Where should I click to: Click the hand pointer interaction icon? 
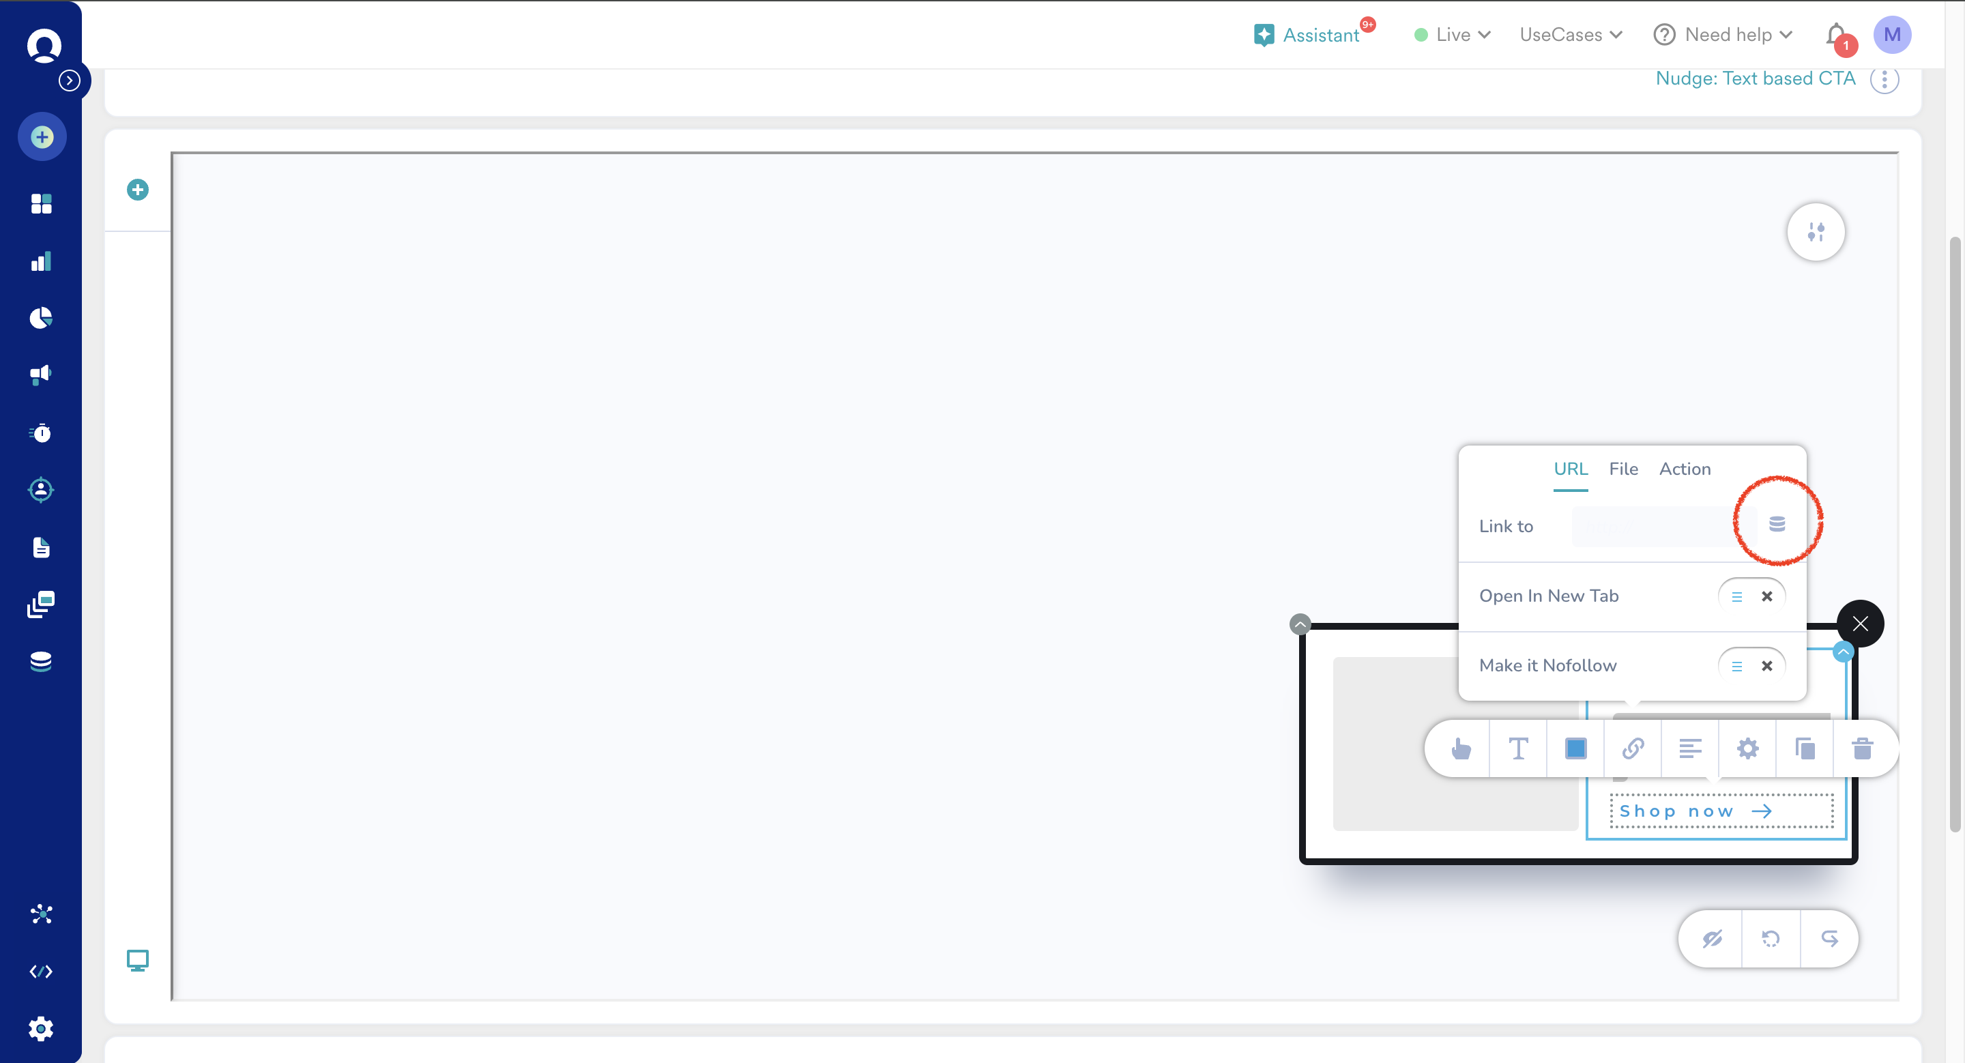(1461, 748)
